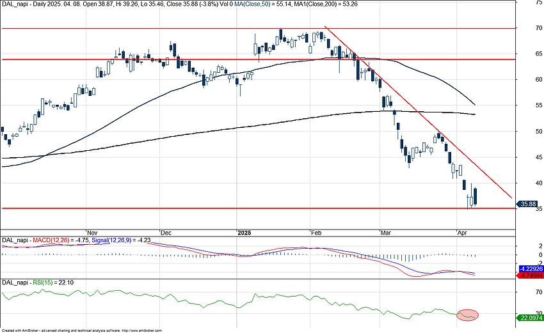Click the 30 label on RSI axis
Image resolution: width=544 pixels, height=333 pixels.
click(x=539, y=313)
